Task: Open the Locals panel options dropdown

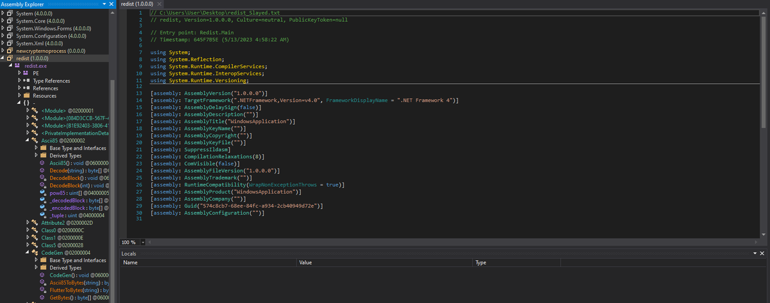Action: click(755, 254)
